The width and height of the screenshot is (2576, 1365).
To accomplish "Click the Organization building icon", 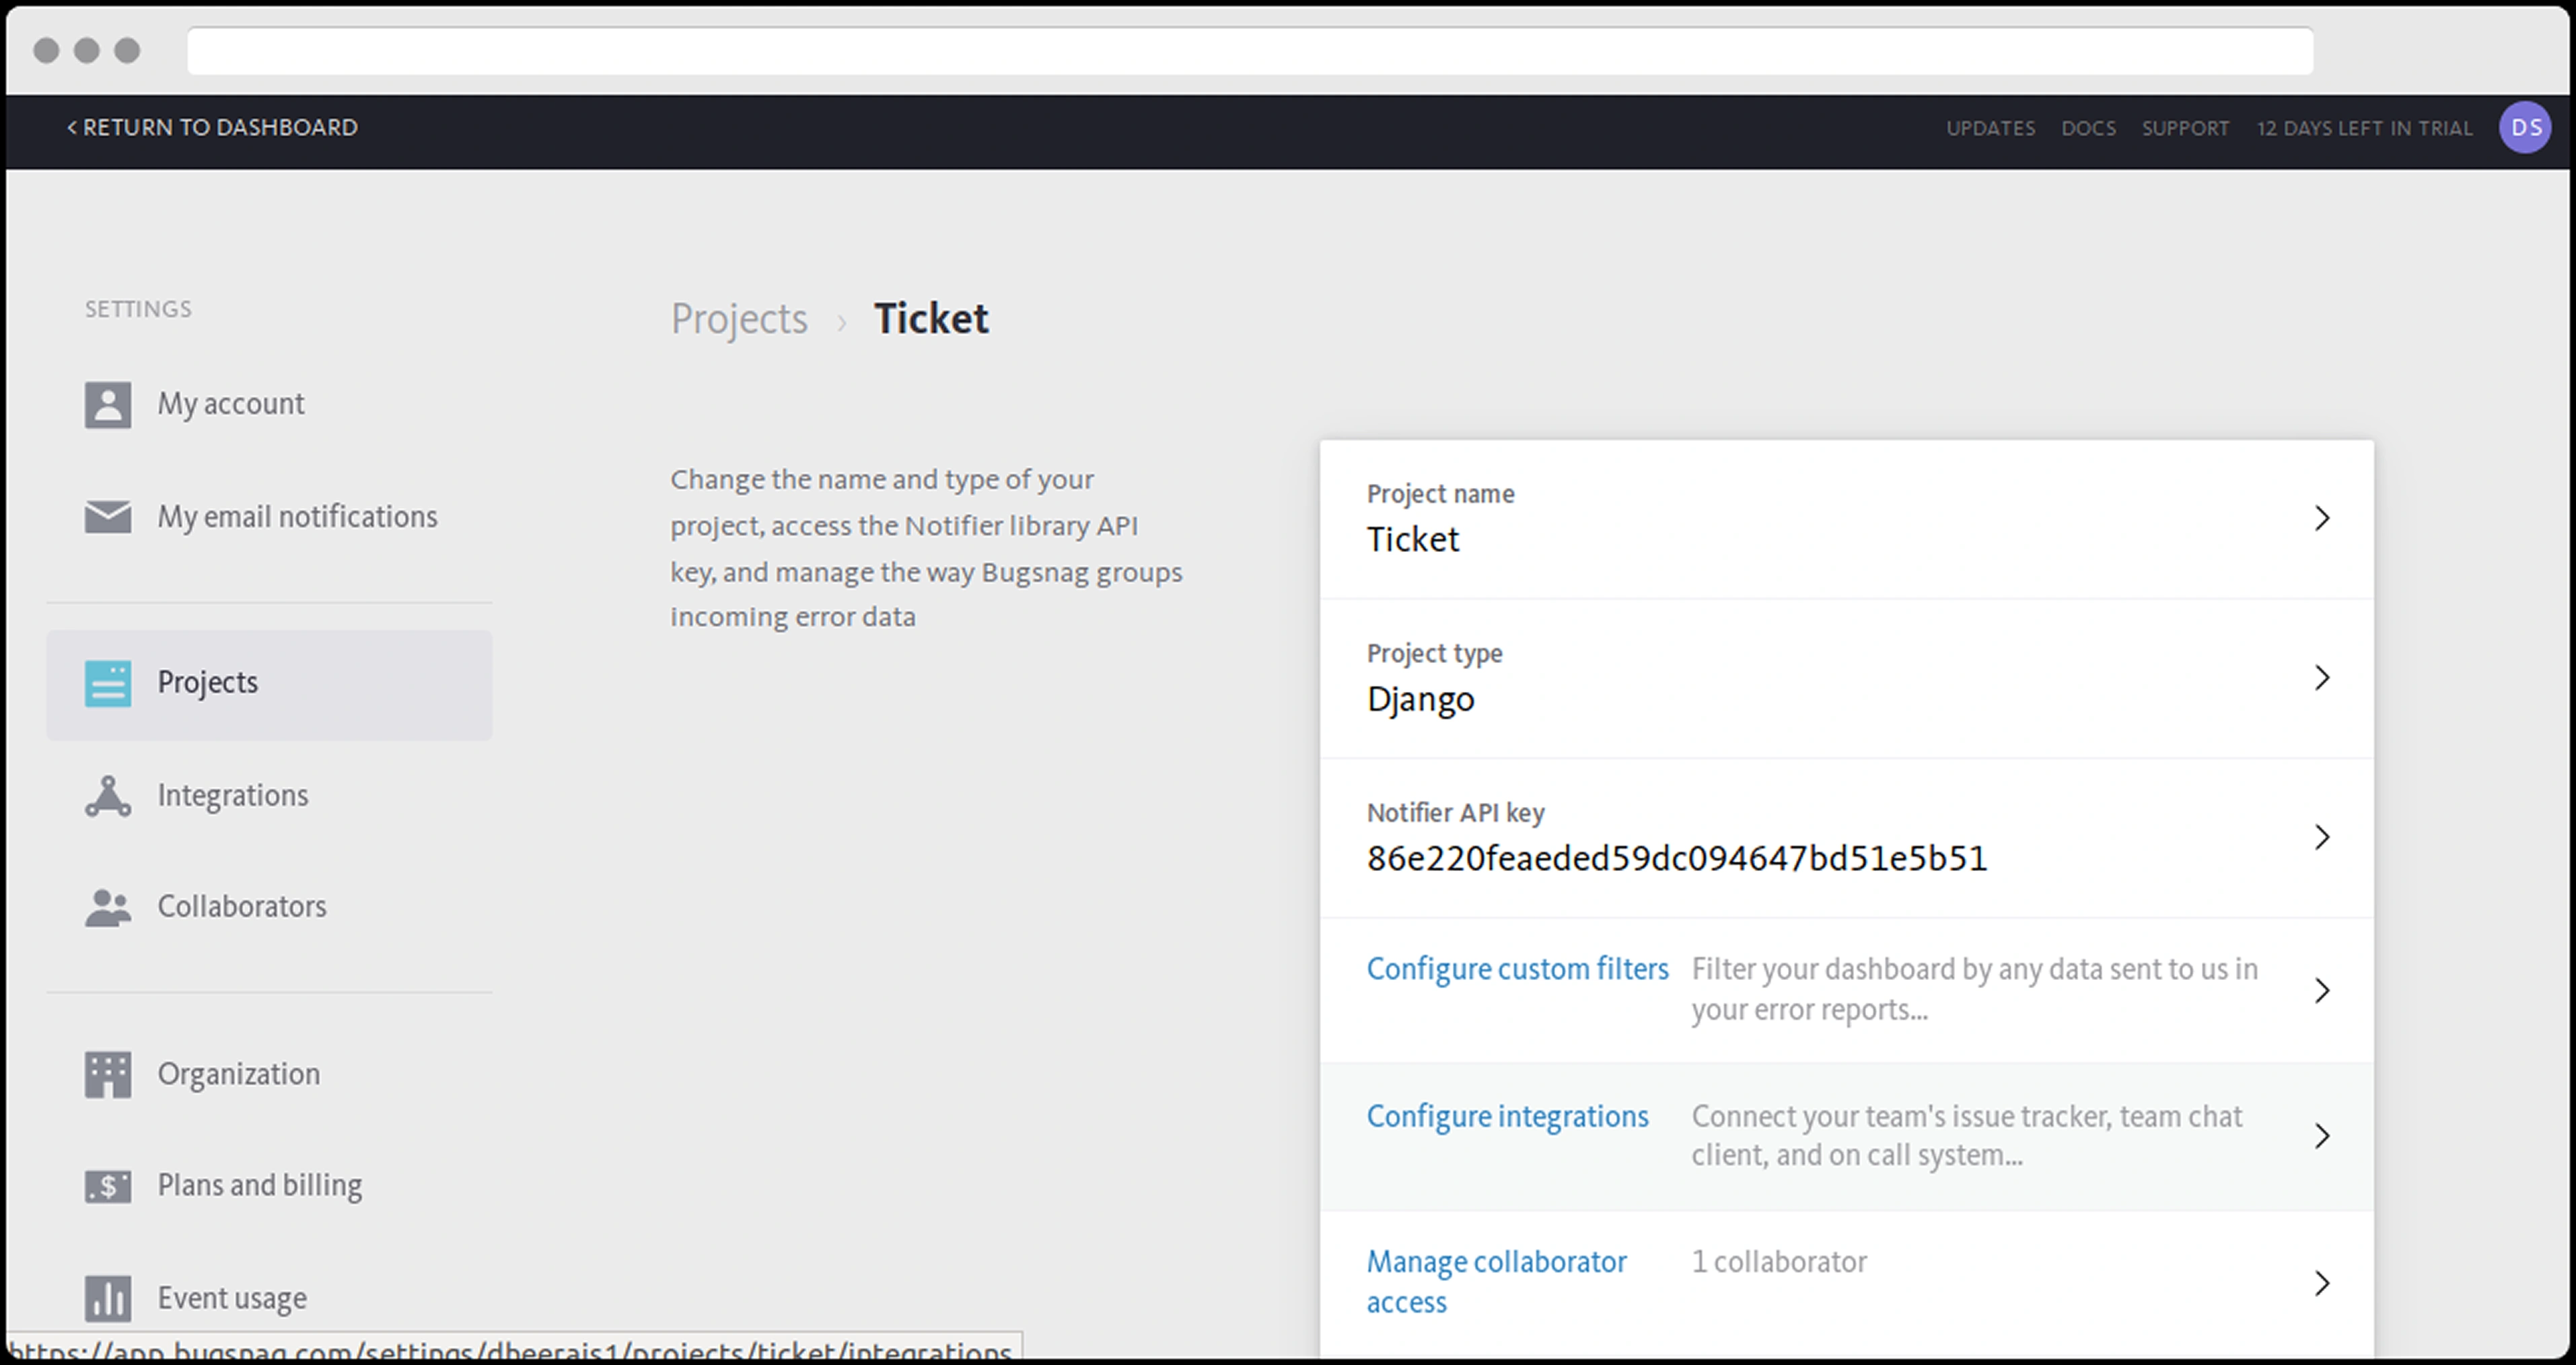I will [107, 1074].
